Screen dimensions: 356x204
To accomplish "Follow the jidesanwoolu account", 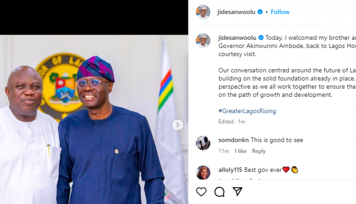I will pyautogui.click(x=280, y=12).
